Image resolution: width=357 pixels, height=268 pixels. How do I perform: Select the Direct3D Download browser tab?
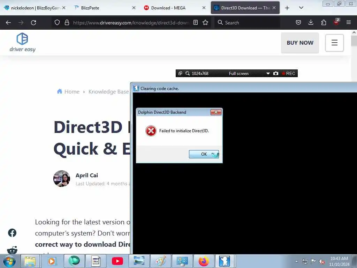point(242,8)
